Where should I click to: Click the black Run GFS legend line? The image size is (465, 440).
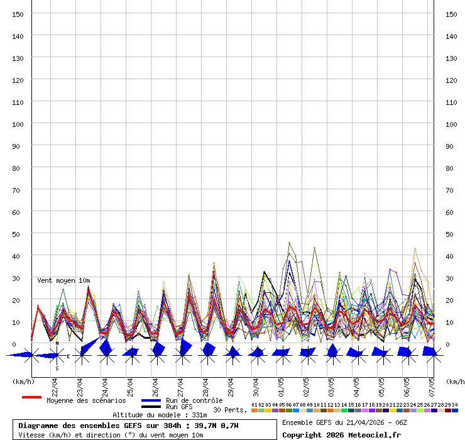click(151, 407)
